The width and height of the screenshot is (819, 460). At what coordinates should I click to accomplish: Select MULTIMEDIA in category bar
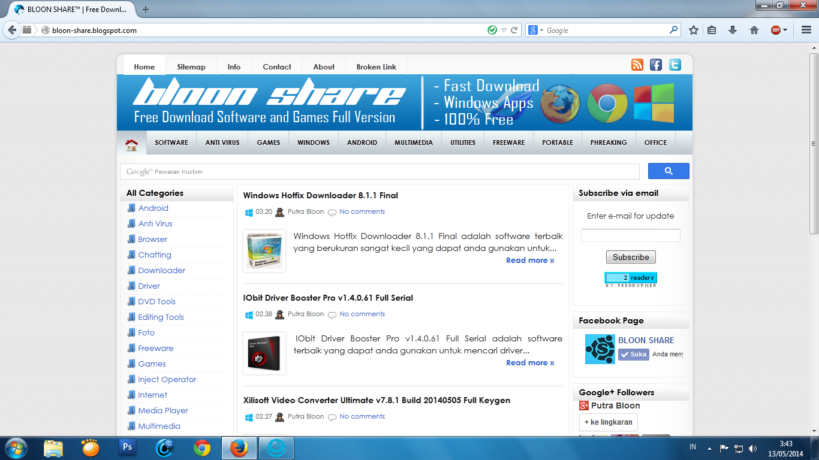point(414,143)
